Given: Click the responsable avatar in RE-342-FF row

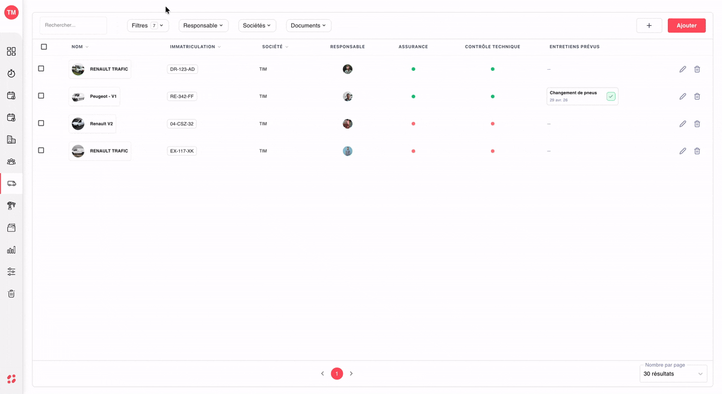Looking at the screenshot, I should pos(348,96).
